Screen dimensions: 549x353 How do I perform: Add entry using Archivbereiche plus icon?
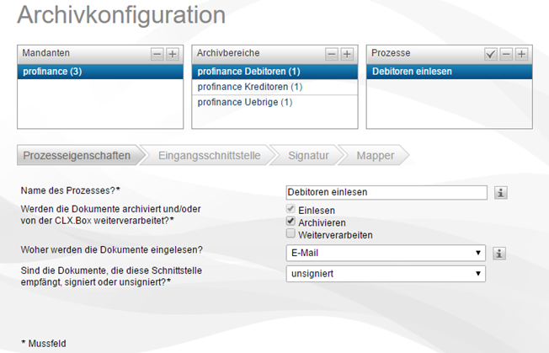347,53
